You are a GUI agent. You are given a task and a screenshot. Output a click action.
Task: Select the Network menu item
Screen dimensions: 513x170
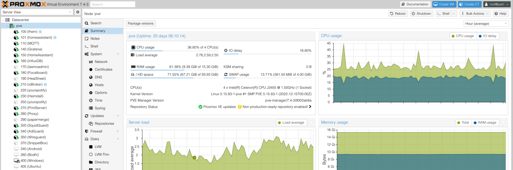click(x=101, y=62)
